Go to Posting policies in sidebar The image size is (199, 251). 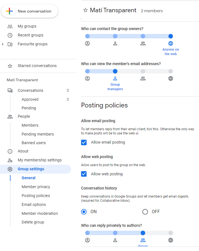coord(36,196)
